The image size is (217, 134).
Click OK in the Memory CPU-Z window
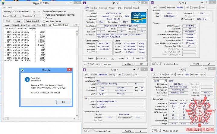209,64
